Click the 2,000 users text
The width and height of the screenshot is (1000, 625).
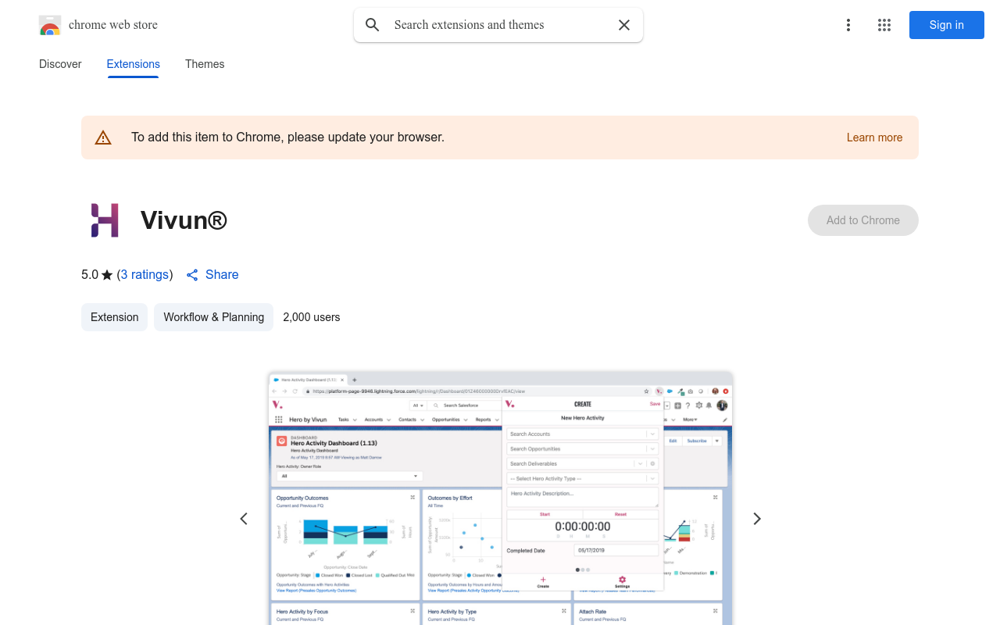coord(312,317)
